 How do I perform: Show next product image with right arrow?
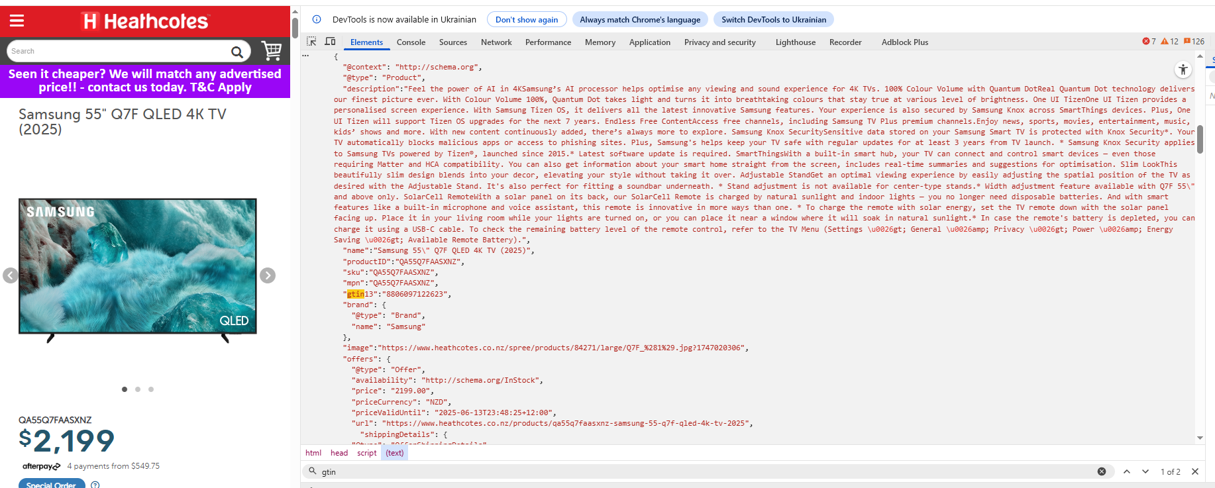click(268, 275)
